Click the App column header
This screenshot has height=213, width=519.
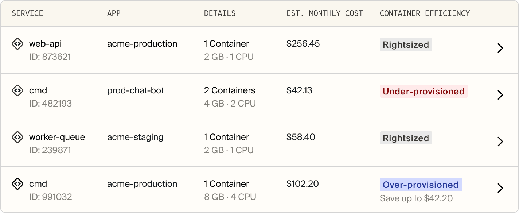[114, 13]
